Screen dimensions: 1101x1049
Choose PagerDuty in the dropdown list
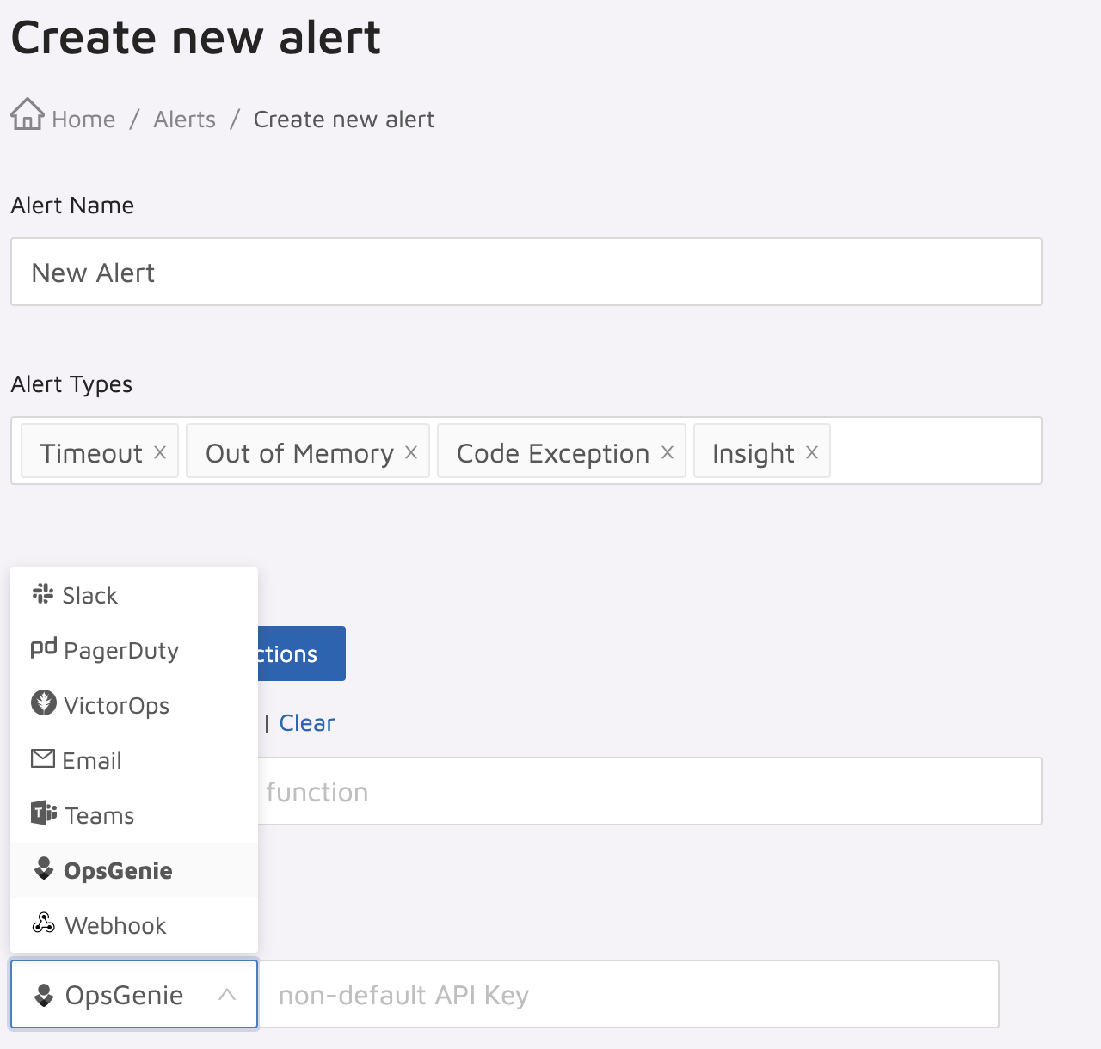(x=134, y=650)
